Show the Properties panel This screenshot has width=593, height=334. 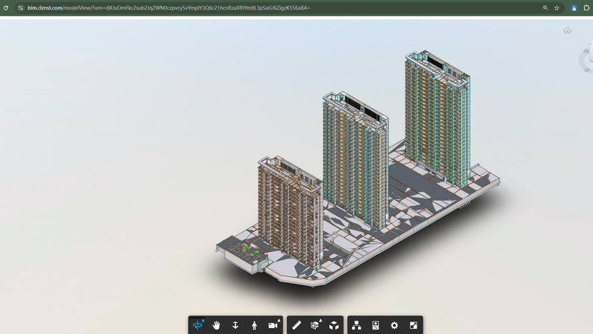[x=376, y=325]
